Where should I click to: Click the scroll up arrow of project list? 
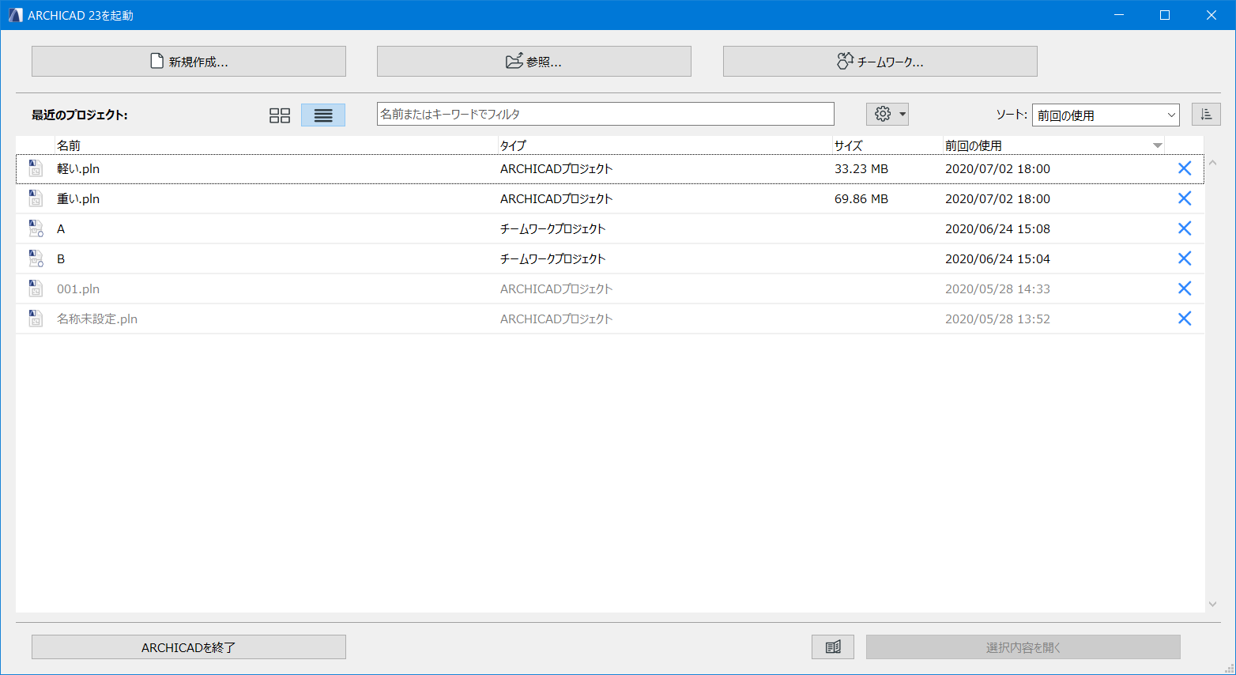click(x=1212, y=163)
